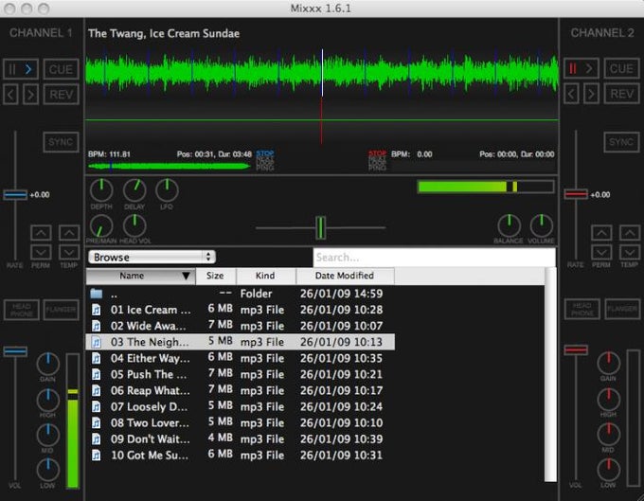
Task: Click Channel 1 PERM rate up arrow
Action: (41, 233)
